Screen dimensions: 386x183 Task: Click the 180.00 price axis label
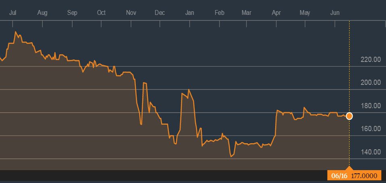pos(371,106)
